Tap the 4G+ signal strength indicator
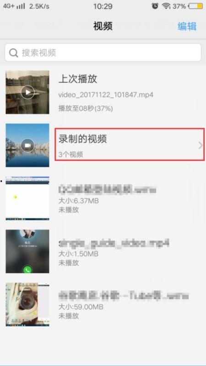 click(14, 6)
